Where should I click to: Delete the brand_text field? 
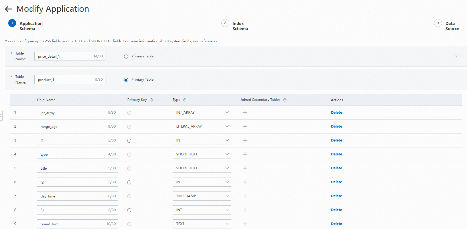[336, 224]
